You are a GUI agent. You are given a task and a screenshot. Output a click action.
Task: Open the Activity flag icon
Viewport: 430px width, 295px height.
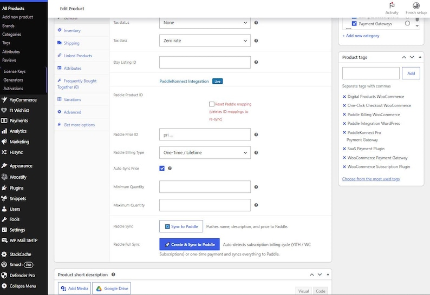tap(392, 5)
